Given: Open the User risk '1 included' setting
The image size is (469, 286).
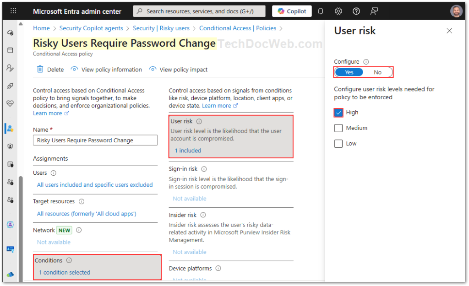Looking at the screenshot, I should [x=188, y=150].
